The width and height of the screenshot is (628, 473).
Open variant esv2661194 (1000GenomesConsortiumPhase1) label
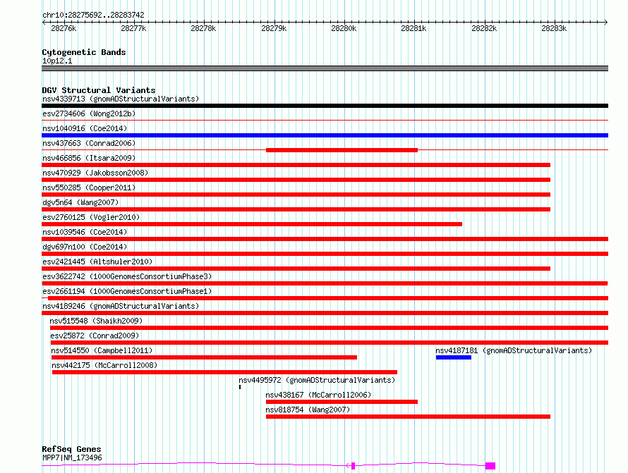tap(127, 291)
